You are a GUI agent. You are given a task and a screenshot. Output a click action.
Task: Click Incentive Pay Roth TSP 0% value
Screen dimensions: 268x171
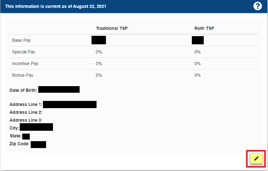tap(197, 63)
